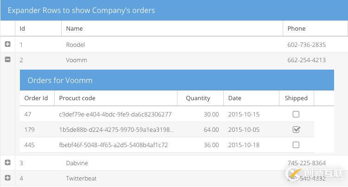This screenshot has height=187, width=348.
Task: Click the Quantity column header
Action: click(x=200, y=98)
